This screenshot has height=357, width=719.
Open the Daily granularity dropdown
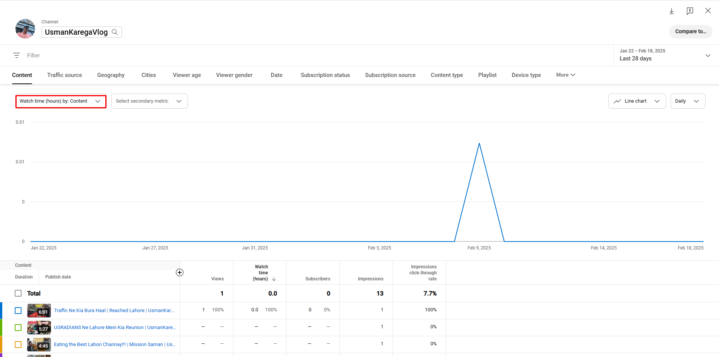click(687, 101)
